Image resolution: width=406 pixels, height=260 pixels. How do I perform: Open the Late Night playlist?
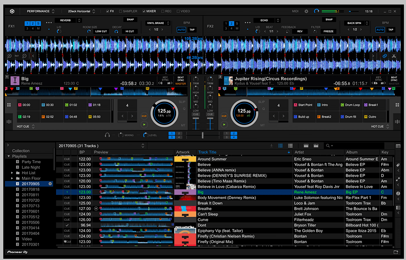(31, 167)
